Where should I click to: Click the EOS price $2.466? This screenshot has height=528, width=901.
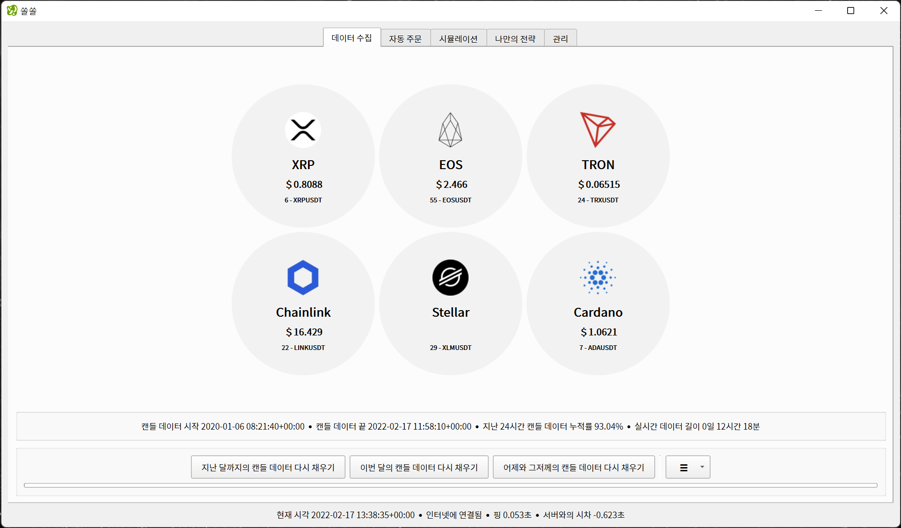452,185
